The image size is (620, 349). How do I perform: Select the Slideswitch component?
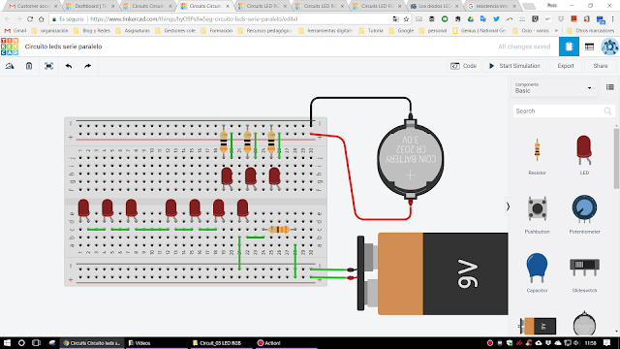(x=584, y=272)
